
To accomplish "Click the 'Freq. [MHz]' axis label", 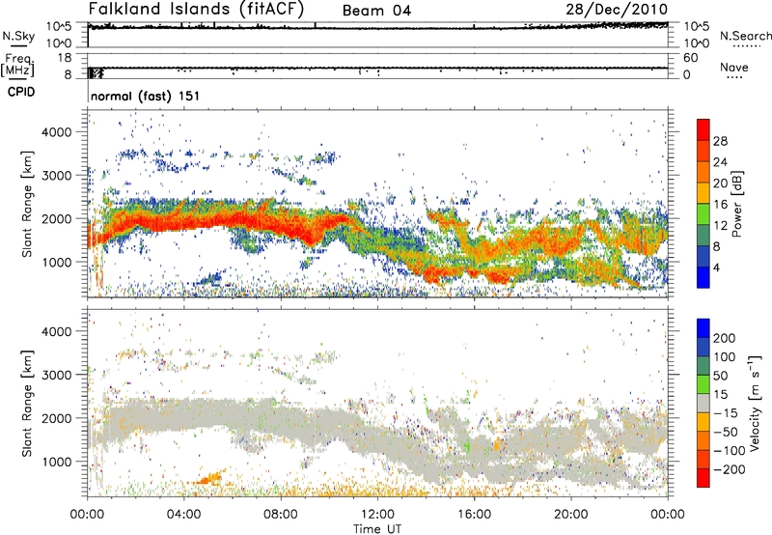I will click(x=18, y=65).
